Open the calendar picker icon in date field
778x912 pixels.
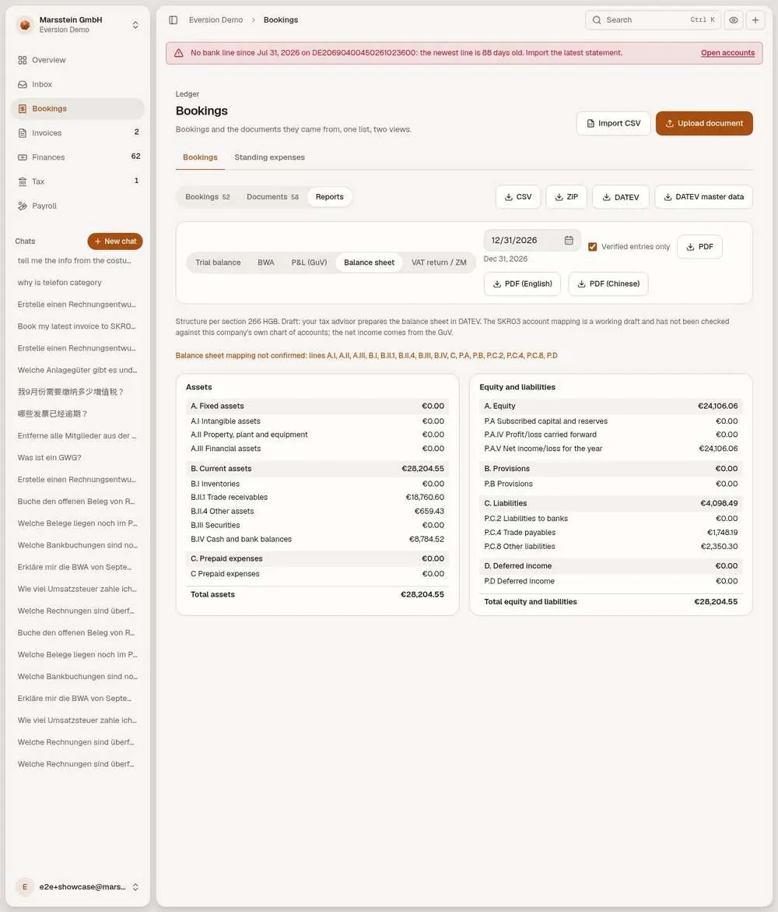click(569, 240)
